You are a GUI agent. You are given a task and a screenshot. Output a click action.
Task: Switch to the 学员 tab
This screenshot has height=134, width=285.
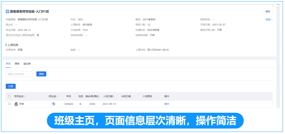pyautogui.click(x=8, y=64)
